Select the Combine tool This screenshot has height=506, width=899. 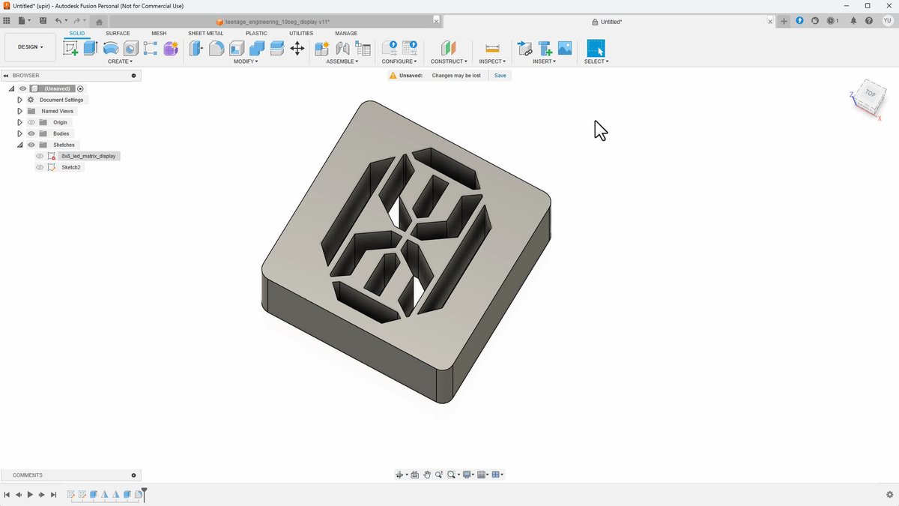click(256, 49)
